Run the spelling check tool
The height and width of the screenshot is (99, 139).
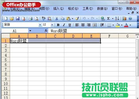pos(43,18)
